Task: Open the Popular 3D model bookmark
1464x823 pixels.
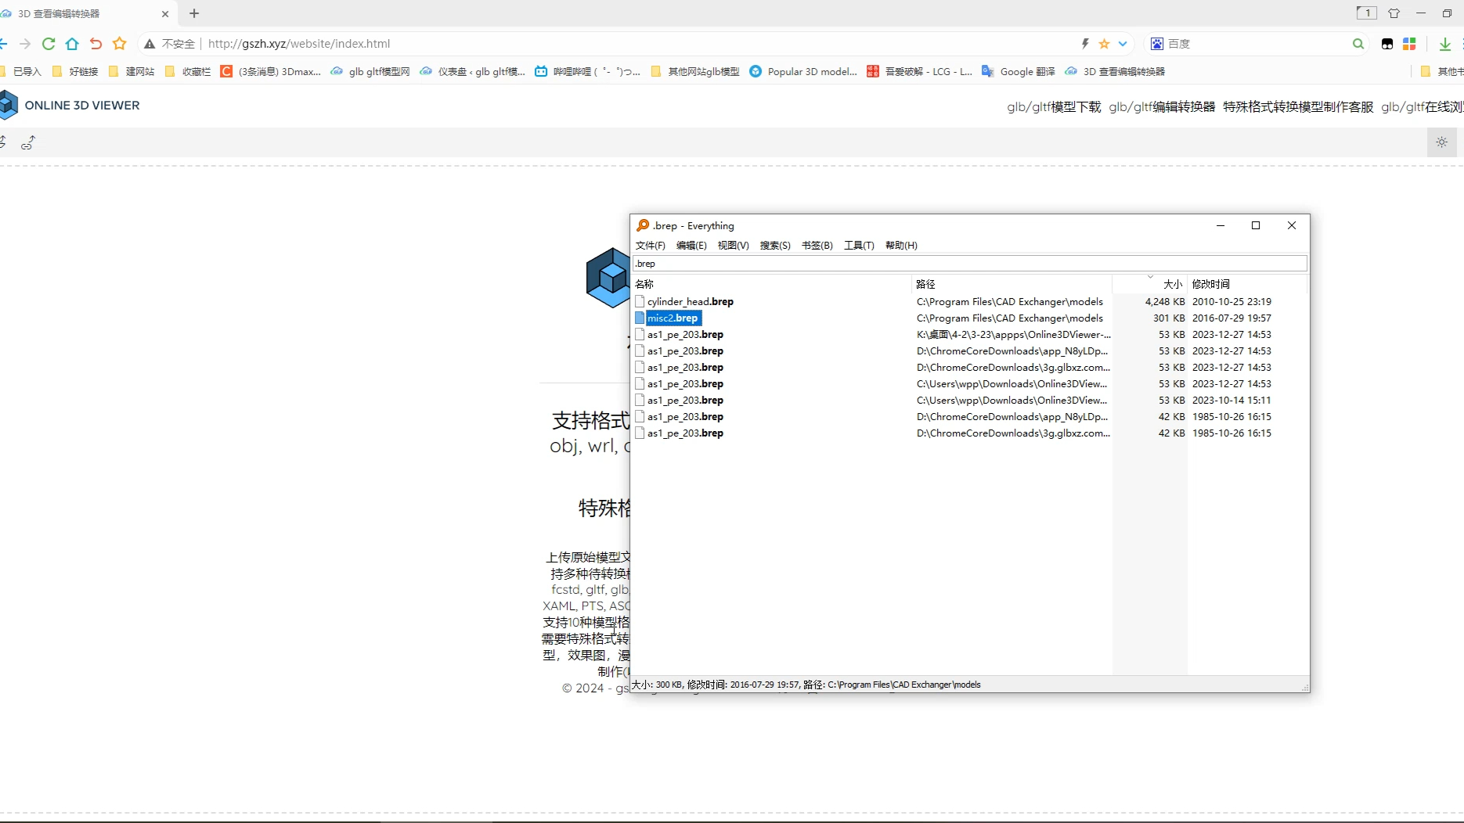Action: (804, 71)
